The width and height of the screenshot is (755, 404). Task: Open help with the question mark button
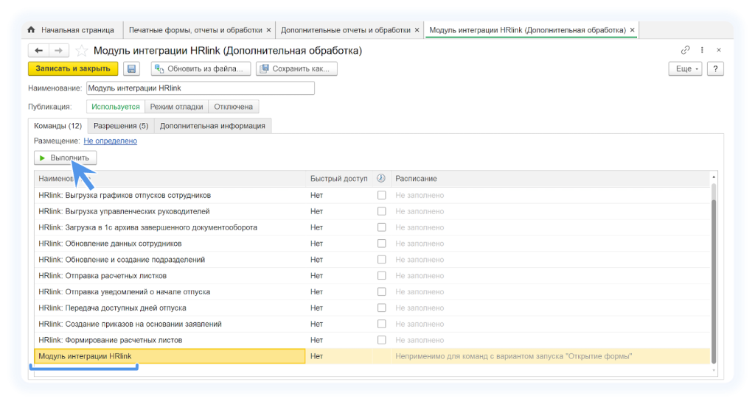(x=715, y=68)
